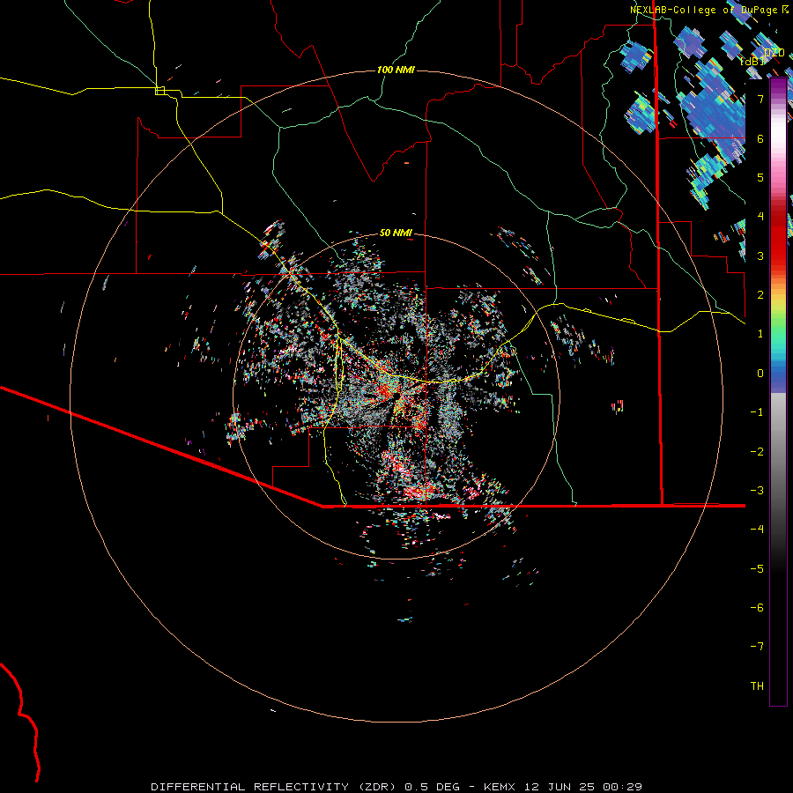Click the -6 label on color scale
Viewport: 793px width, 793px height.
757,608
